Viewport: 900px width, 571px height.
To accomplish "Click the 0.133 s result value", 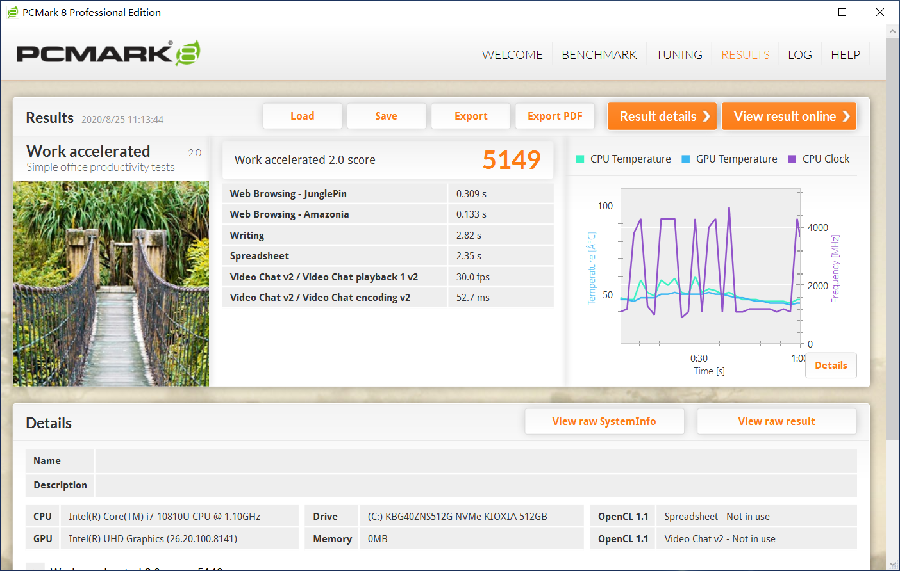I will coord(471,214).
